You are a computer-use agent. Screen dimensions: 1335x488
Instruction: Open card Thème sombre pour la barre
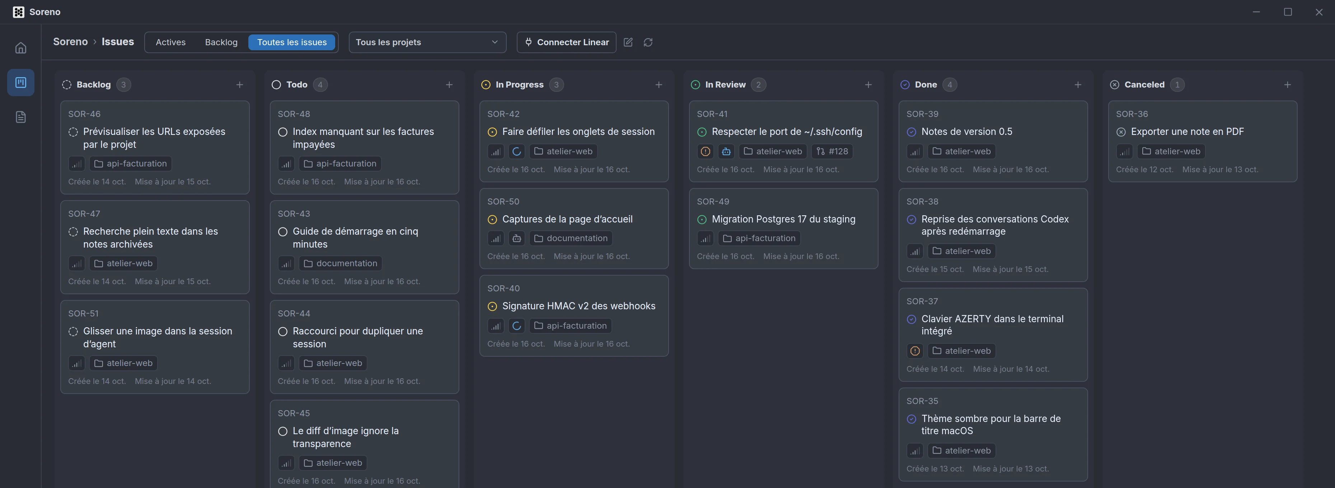(x=993, y=435)
